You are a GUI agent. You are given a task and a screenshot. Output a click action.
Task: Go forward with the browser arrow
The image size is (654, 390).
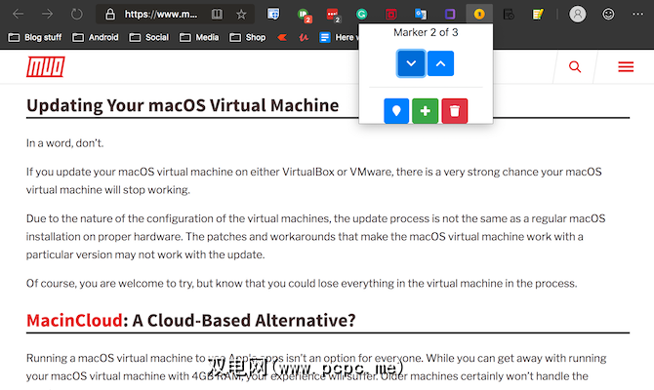coord(47,15)
